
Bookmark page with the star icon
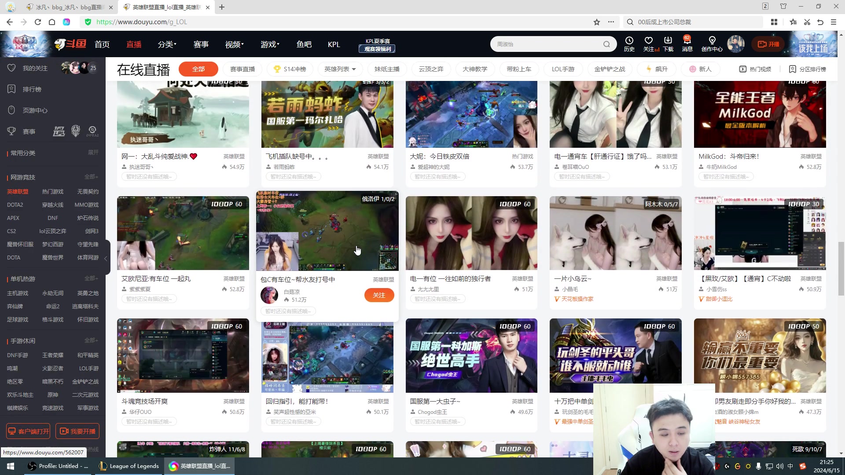[x=597, y=22]
